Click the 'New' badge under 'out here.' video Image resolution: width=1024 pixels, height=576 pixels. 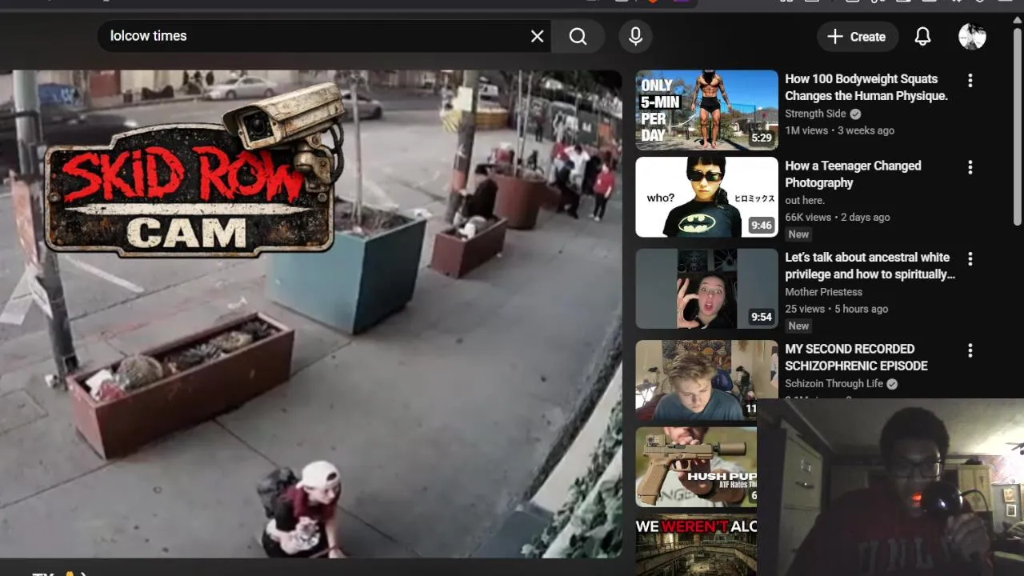click(798, 234)
